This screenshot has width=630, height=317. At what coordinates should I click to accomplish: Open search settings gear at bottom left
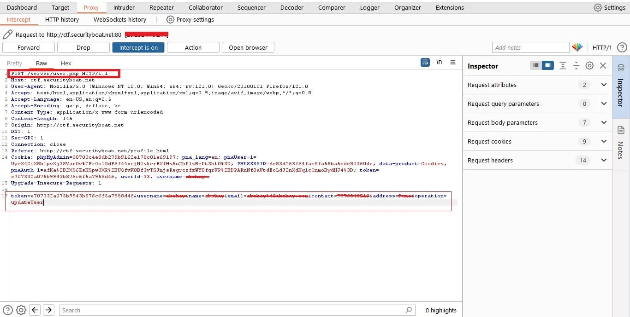(21, 310)
